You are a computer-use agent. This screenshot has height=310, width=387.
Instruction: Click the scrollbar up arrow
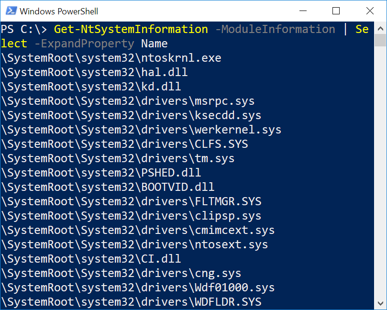pos(380,28)
